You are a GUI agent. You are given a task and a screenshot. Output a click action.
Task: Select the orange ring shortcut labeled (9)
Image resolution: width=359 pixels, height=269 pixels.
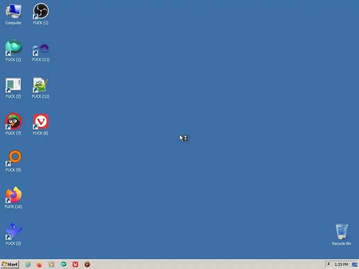[x=13, y=161]
